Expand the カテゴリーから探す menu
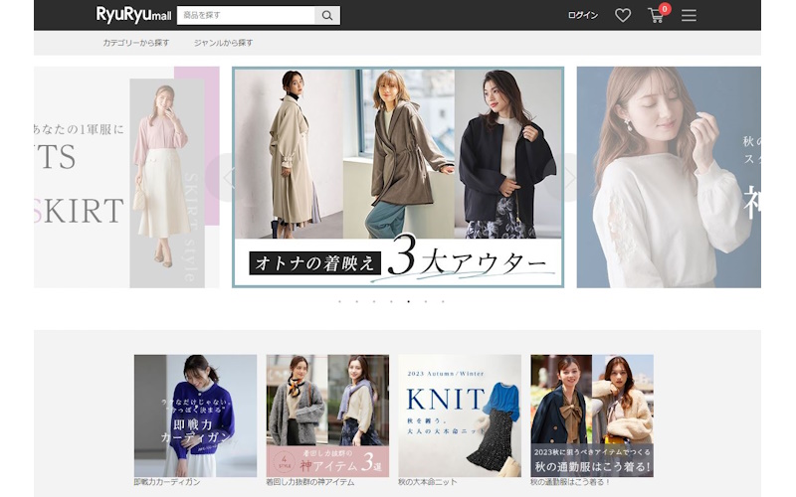Viewport: 796px width, 497px height. point(136,43)
